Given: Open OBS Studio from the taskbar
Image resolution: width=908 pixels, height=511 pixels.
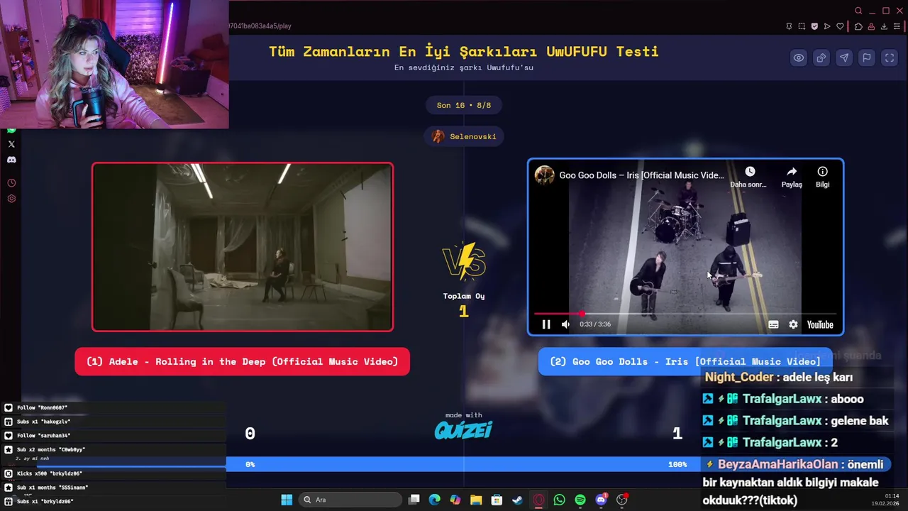Looking at the screenshot, I should click(622, 500).
